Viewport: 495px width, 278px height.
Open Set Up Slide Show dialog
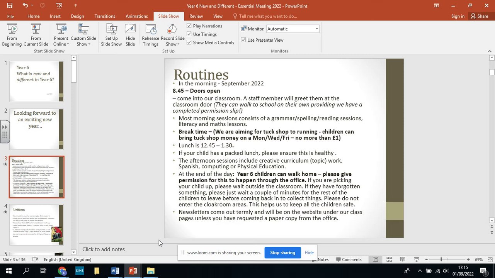pos(111,35)
